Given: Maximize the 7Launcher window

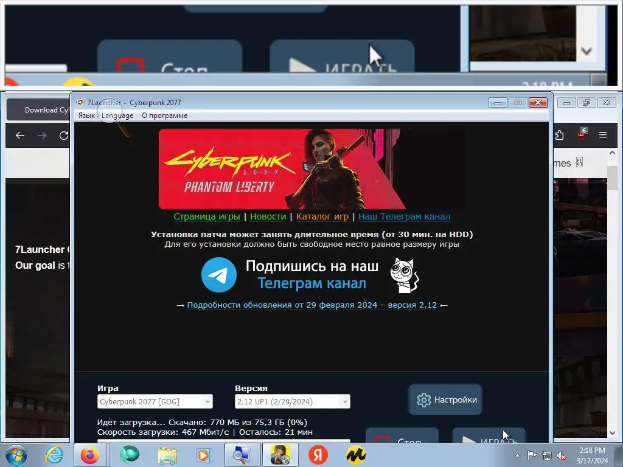Looking at the screenshot, I should point(518,103).
